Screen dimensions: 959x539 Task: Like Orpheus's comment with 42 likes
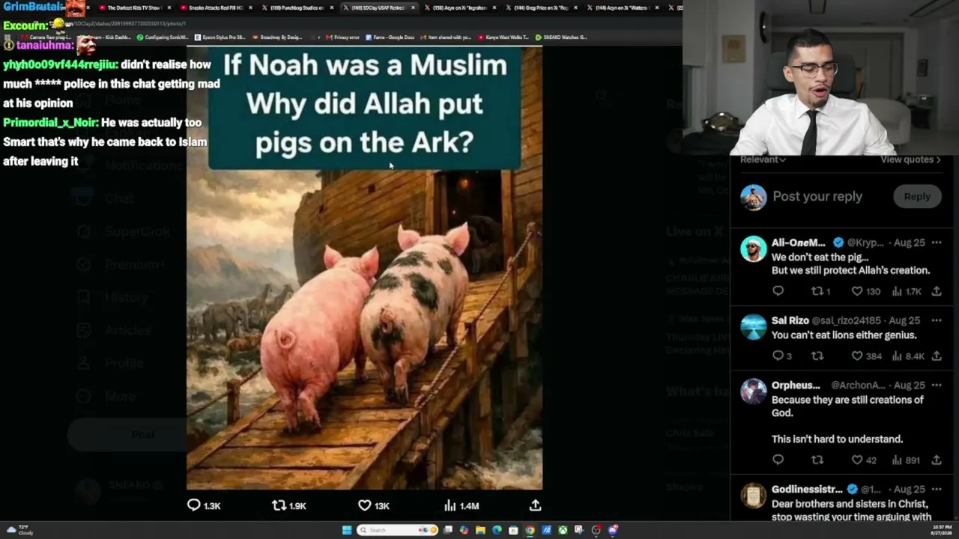pos(864,460)
